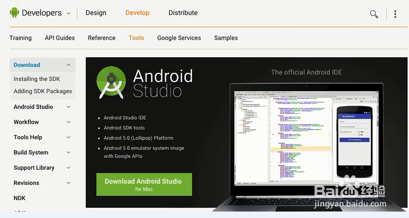Click Download Android Studio for Mac button
Screen dimensions: 409x218
point(144,184)
